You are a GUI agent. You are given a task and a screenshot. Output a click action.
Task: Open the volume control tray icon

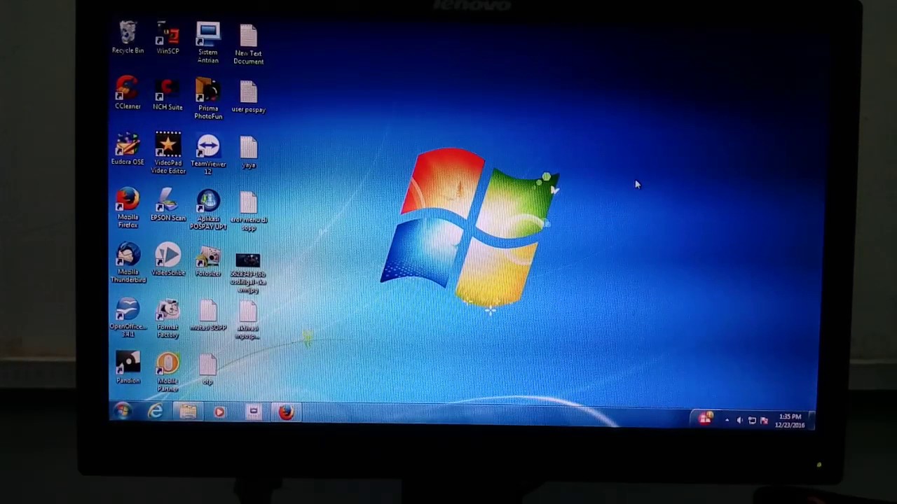740,420
